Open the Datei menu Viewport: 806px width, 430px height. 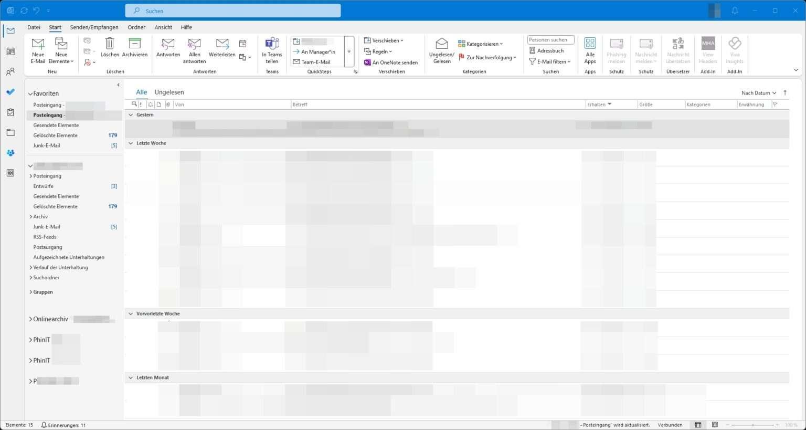tap(34, 27)
